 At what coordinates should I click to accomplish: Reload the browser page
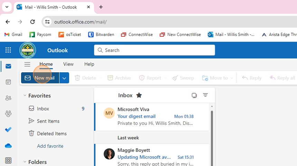pyautogui.click(x=32, y=22)
